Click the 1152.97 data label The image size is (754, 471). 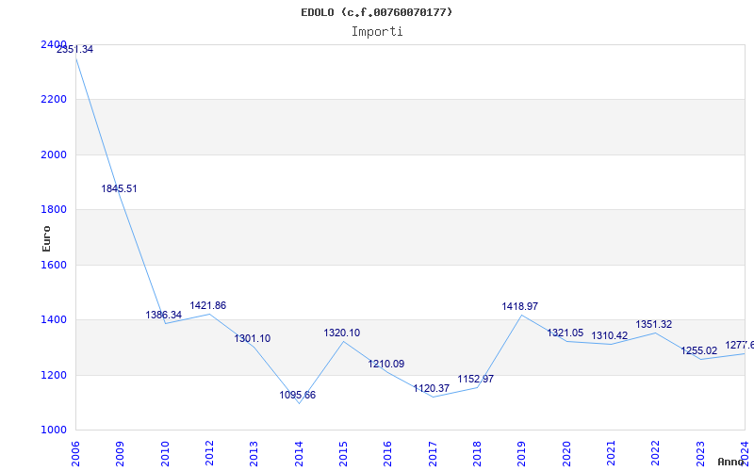(476, 380)
